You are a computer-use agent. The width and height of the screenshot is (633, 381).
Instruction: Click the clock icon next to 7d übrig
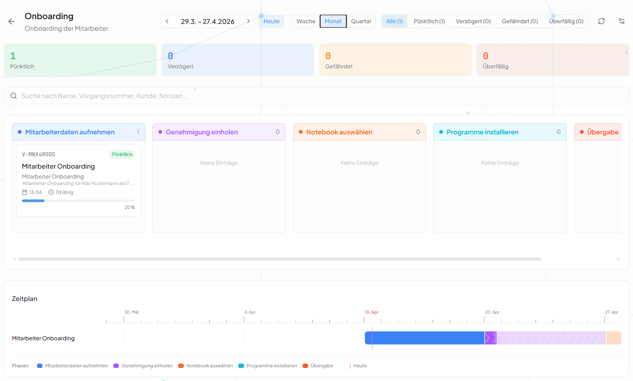point(51,192)
